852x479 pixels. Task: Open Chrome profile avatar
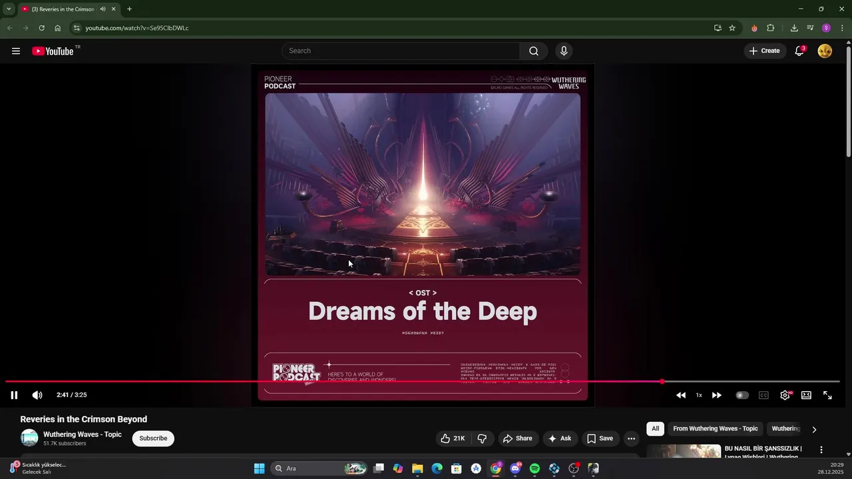pyautogui.click(x=826, y=28)
